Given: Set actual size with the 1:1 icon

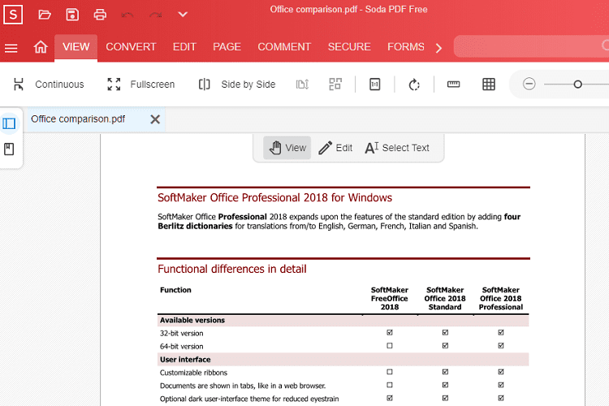Looking at the screenshot, I should (375, 84).
